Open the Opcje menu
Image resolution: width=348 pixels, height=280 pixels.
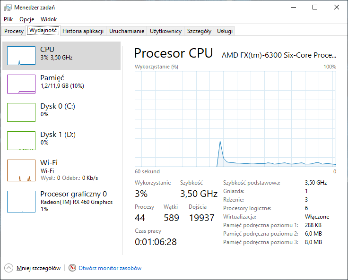[26, 19]
